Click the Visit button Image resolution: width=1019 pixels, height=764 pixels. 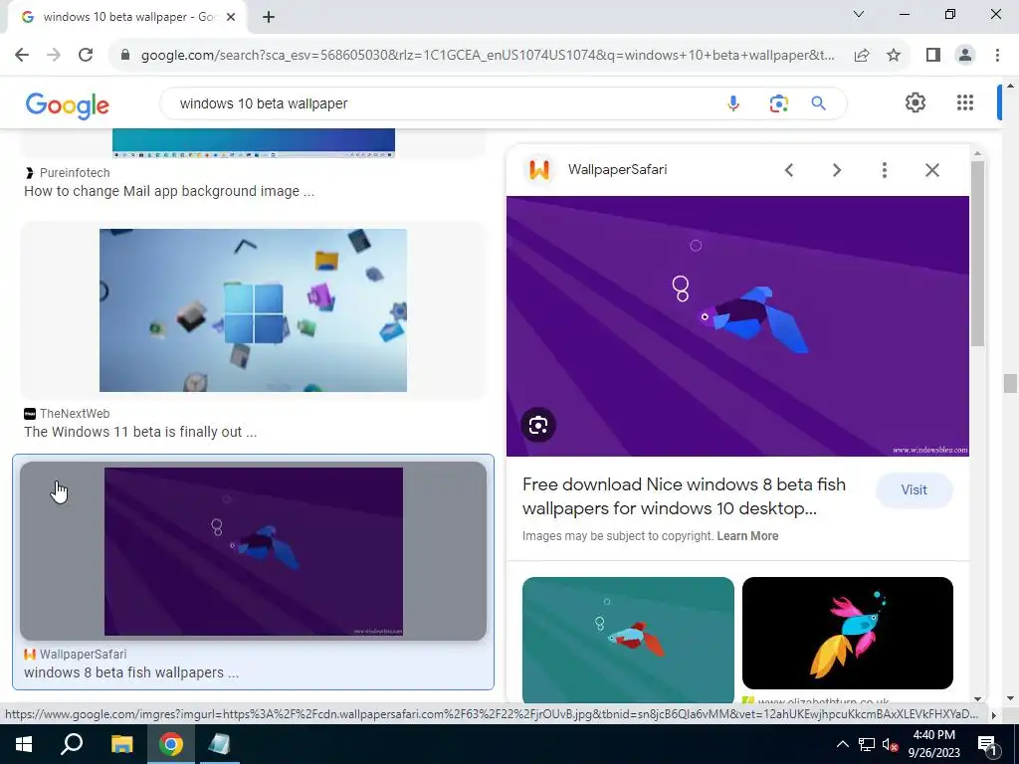point(914,489)
